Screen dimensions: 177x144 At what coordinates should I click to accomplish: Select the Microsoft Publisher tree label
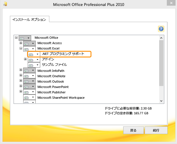pyautogui.click(x=52, y=92)
